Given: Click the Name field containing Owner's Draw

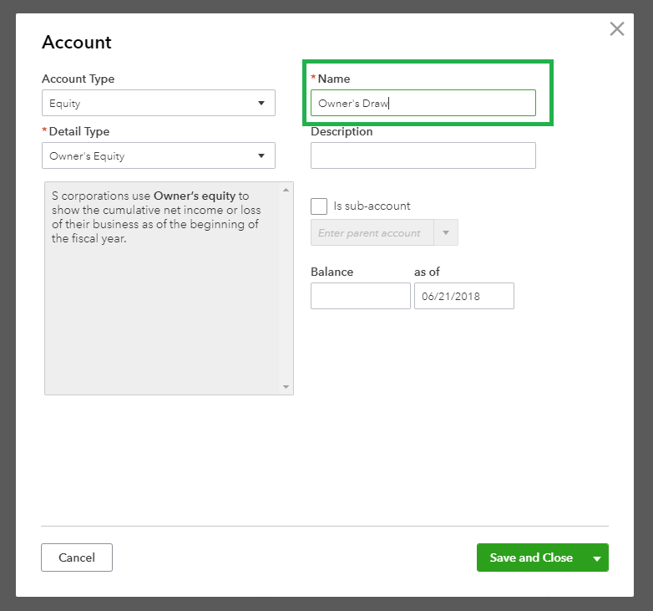Looking at the screenshot, I should click(x=423, y=104).
